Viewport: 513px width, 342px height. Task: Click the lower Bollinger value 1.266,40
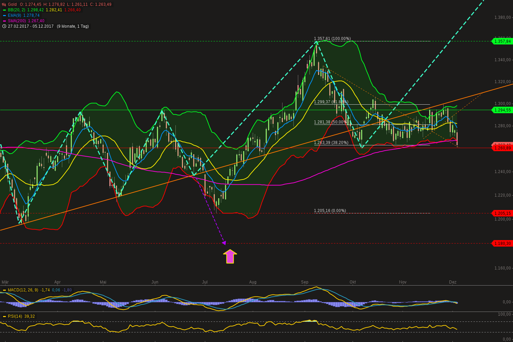point(73,10)
